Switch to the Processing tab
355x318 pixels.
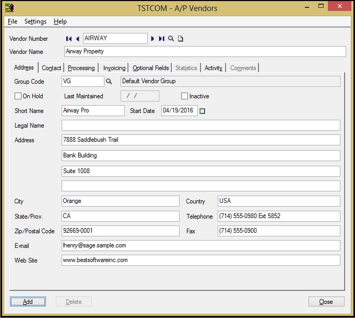[81, 68]
